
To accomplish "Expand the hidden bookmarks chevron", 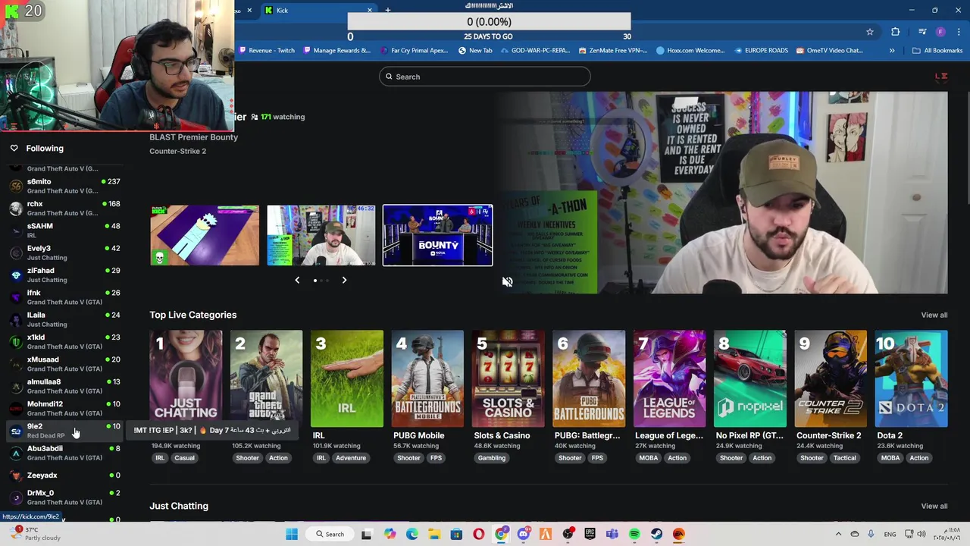I will (x=892, y=51).
